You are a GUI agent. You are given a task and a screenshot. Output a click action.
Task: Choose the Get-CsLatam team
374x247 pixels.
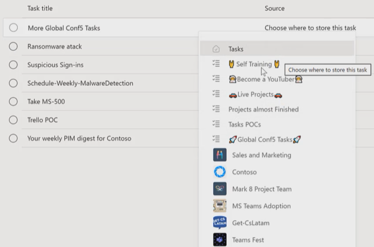[x=277, y=223]
